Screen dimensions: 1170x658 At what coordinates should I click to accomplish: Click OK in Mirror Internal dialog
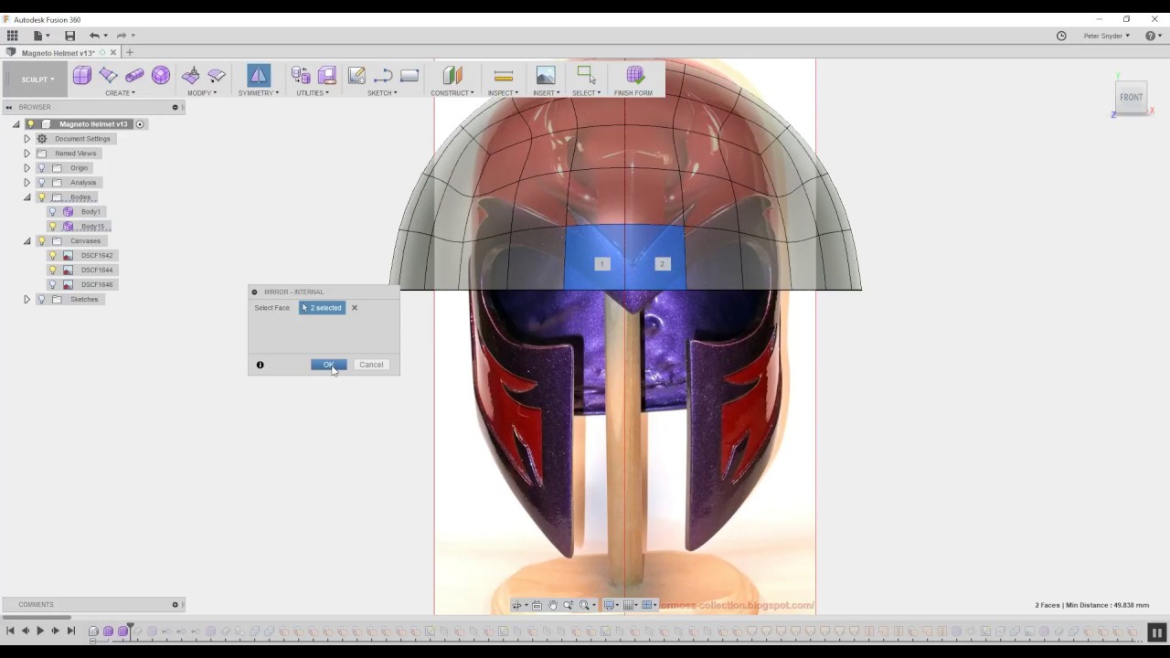tap(328, 365)
